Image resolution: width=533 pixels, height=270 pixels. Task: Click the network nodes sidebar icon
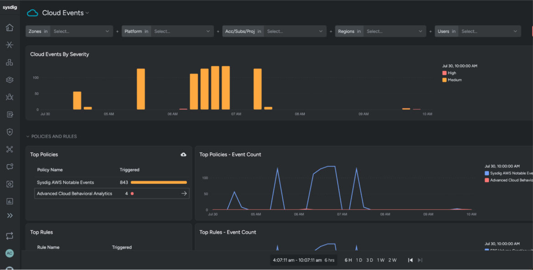[x=10, y=149]
